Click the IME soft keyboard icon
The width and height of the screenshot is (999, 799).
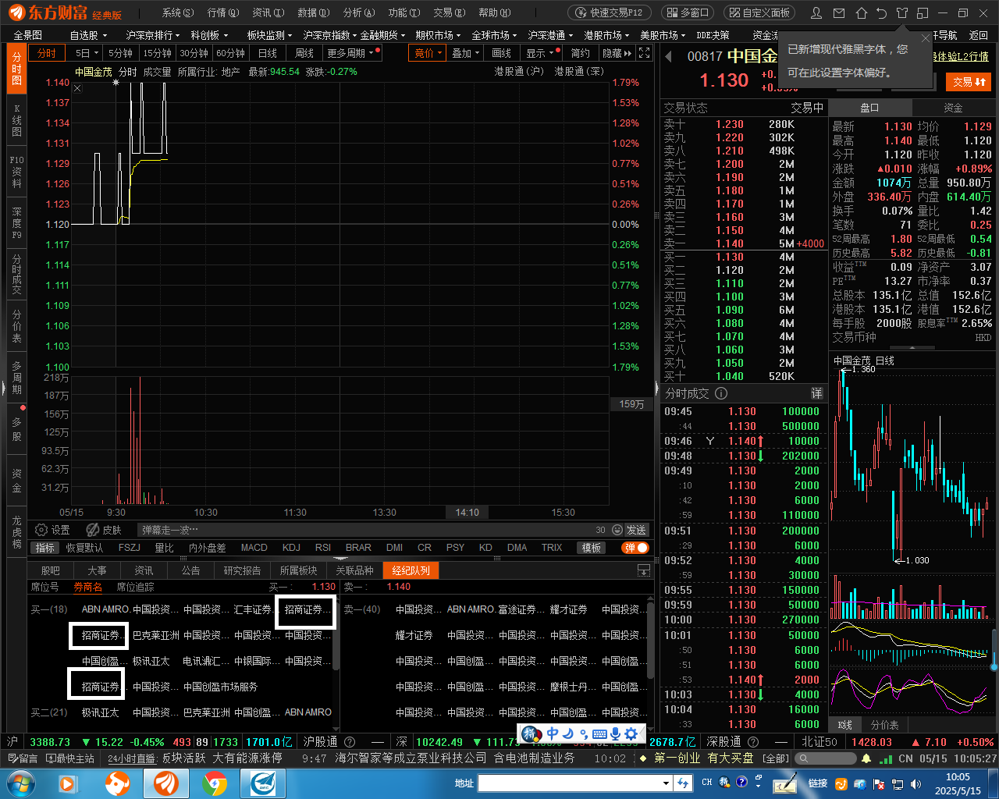coord(599,733)
